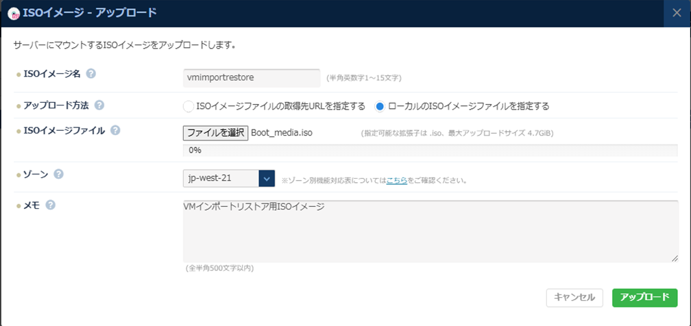Click resize handle of memo text area
Viewport: 691px width, 326px height.
point(675,258)
